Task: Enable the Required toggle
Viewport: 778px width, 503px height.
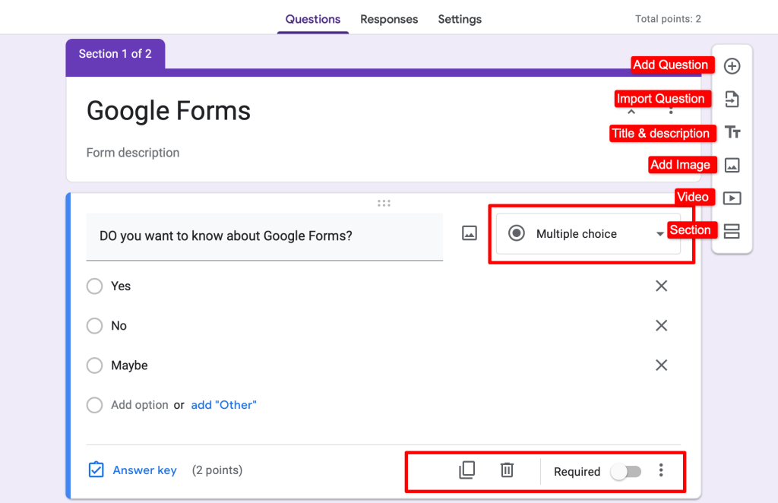Action: [626, 472]
